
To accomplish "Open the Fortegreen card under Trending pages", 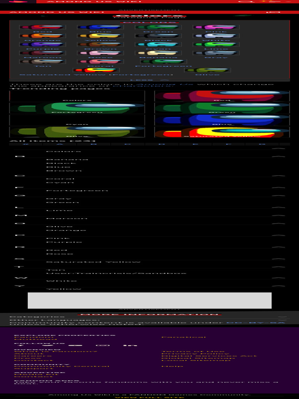I will click(77, 108).
